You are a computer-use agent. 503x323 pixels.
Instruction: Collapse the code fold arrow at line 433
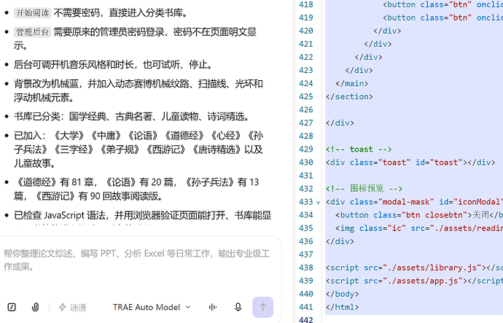(x=319, y=203)
